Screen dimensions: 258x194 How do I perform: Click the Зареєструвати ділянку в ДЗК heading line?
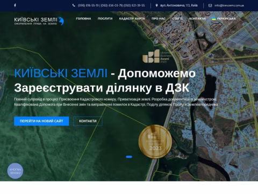tap(102, 88)
